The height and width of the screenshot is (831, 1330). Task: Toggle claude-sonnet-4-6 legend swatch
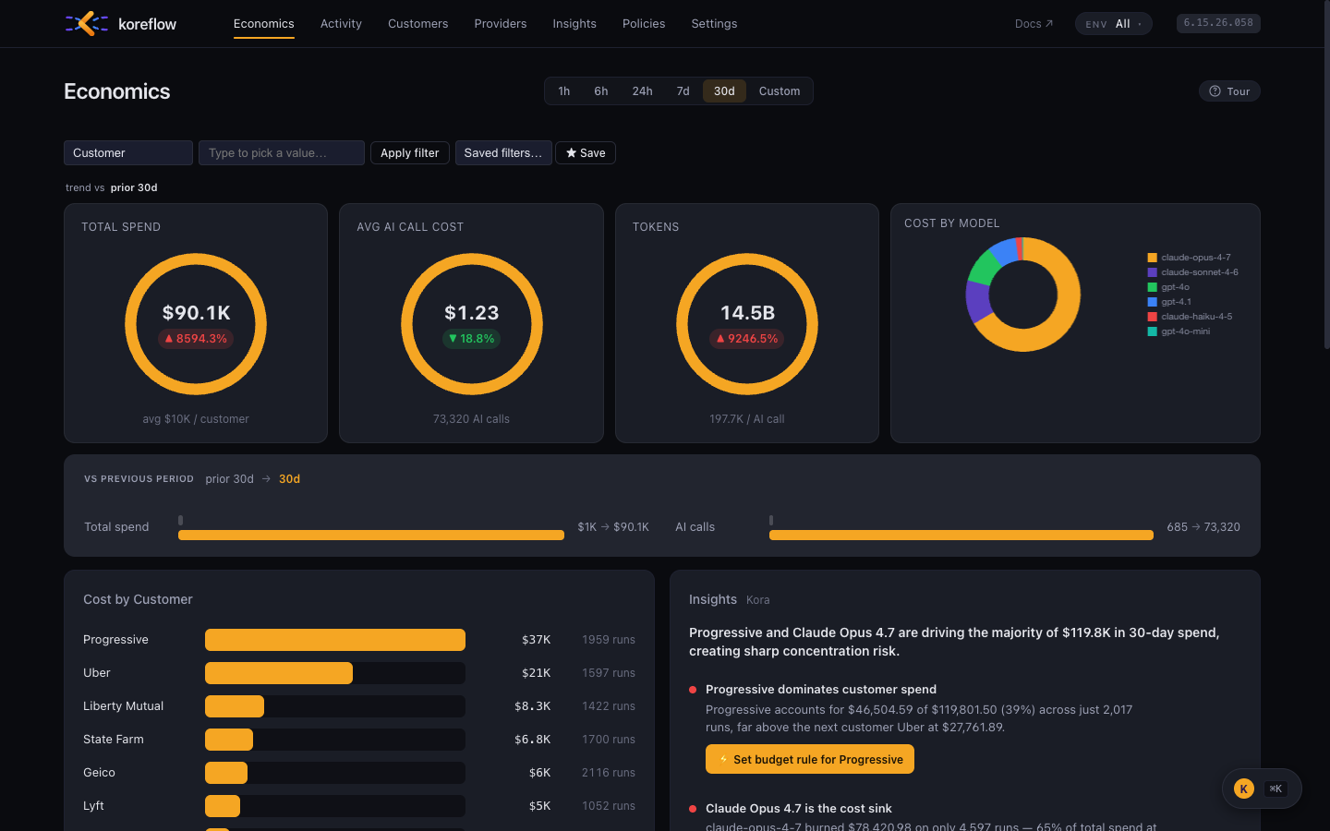pyautogui.click(x=1152, y=272)
